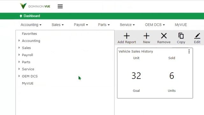Expand the Service tree node arrow
This screenshot has width=204, height=115.
[19, 69]
